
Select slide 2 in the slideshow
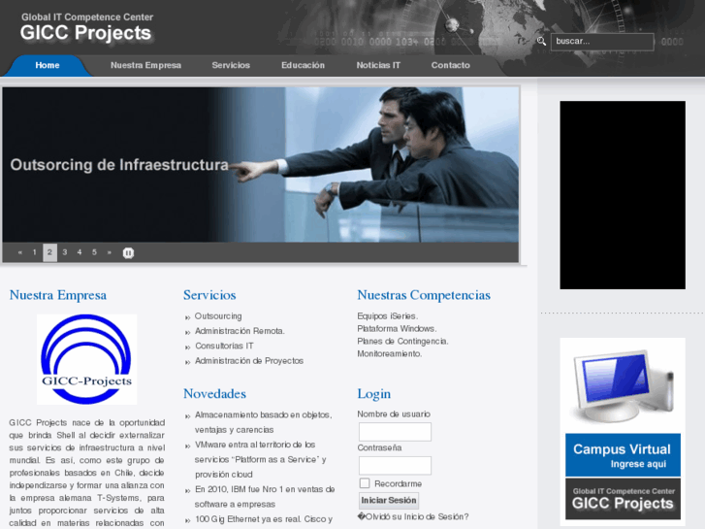point(49,252)
